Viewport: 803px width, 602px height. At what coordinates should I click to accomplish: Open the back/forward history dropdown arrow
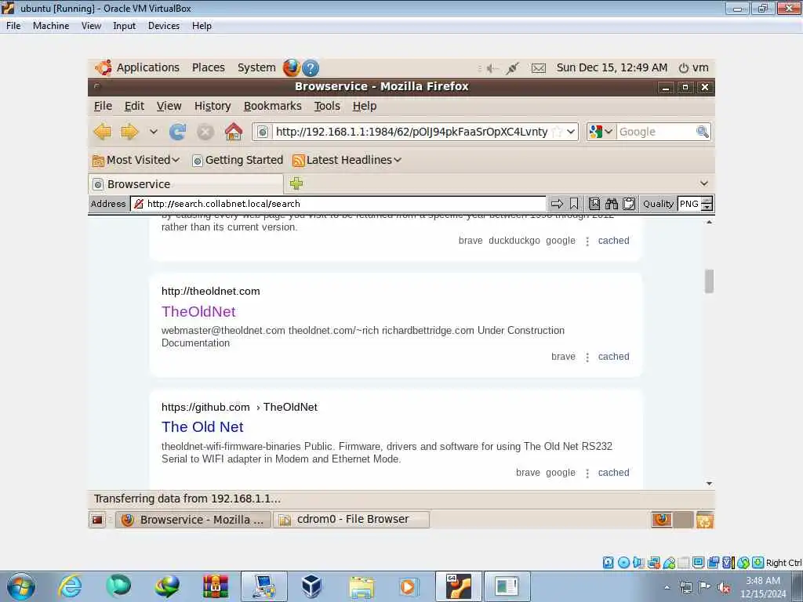(x=153, y=132)
